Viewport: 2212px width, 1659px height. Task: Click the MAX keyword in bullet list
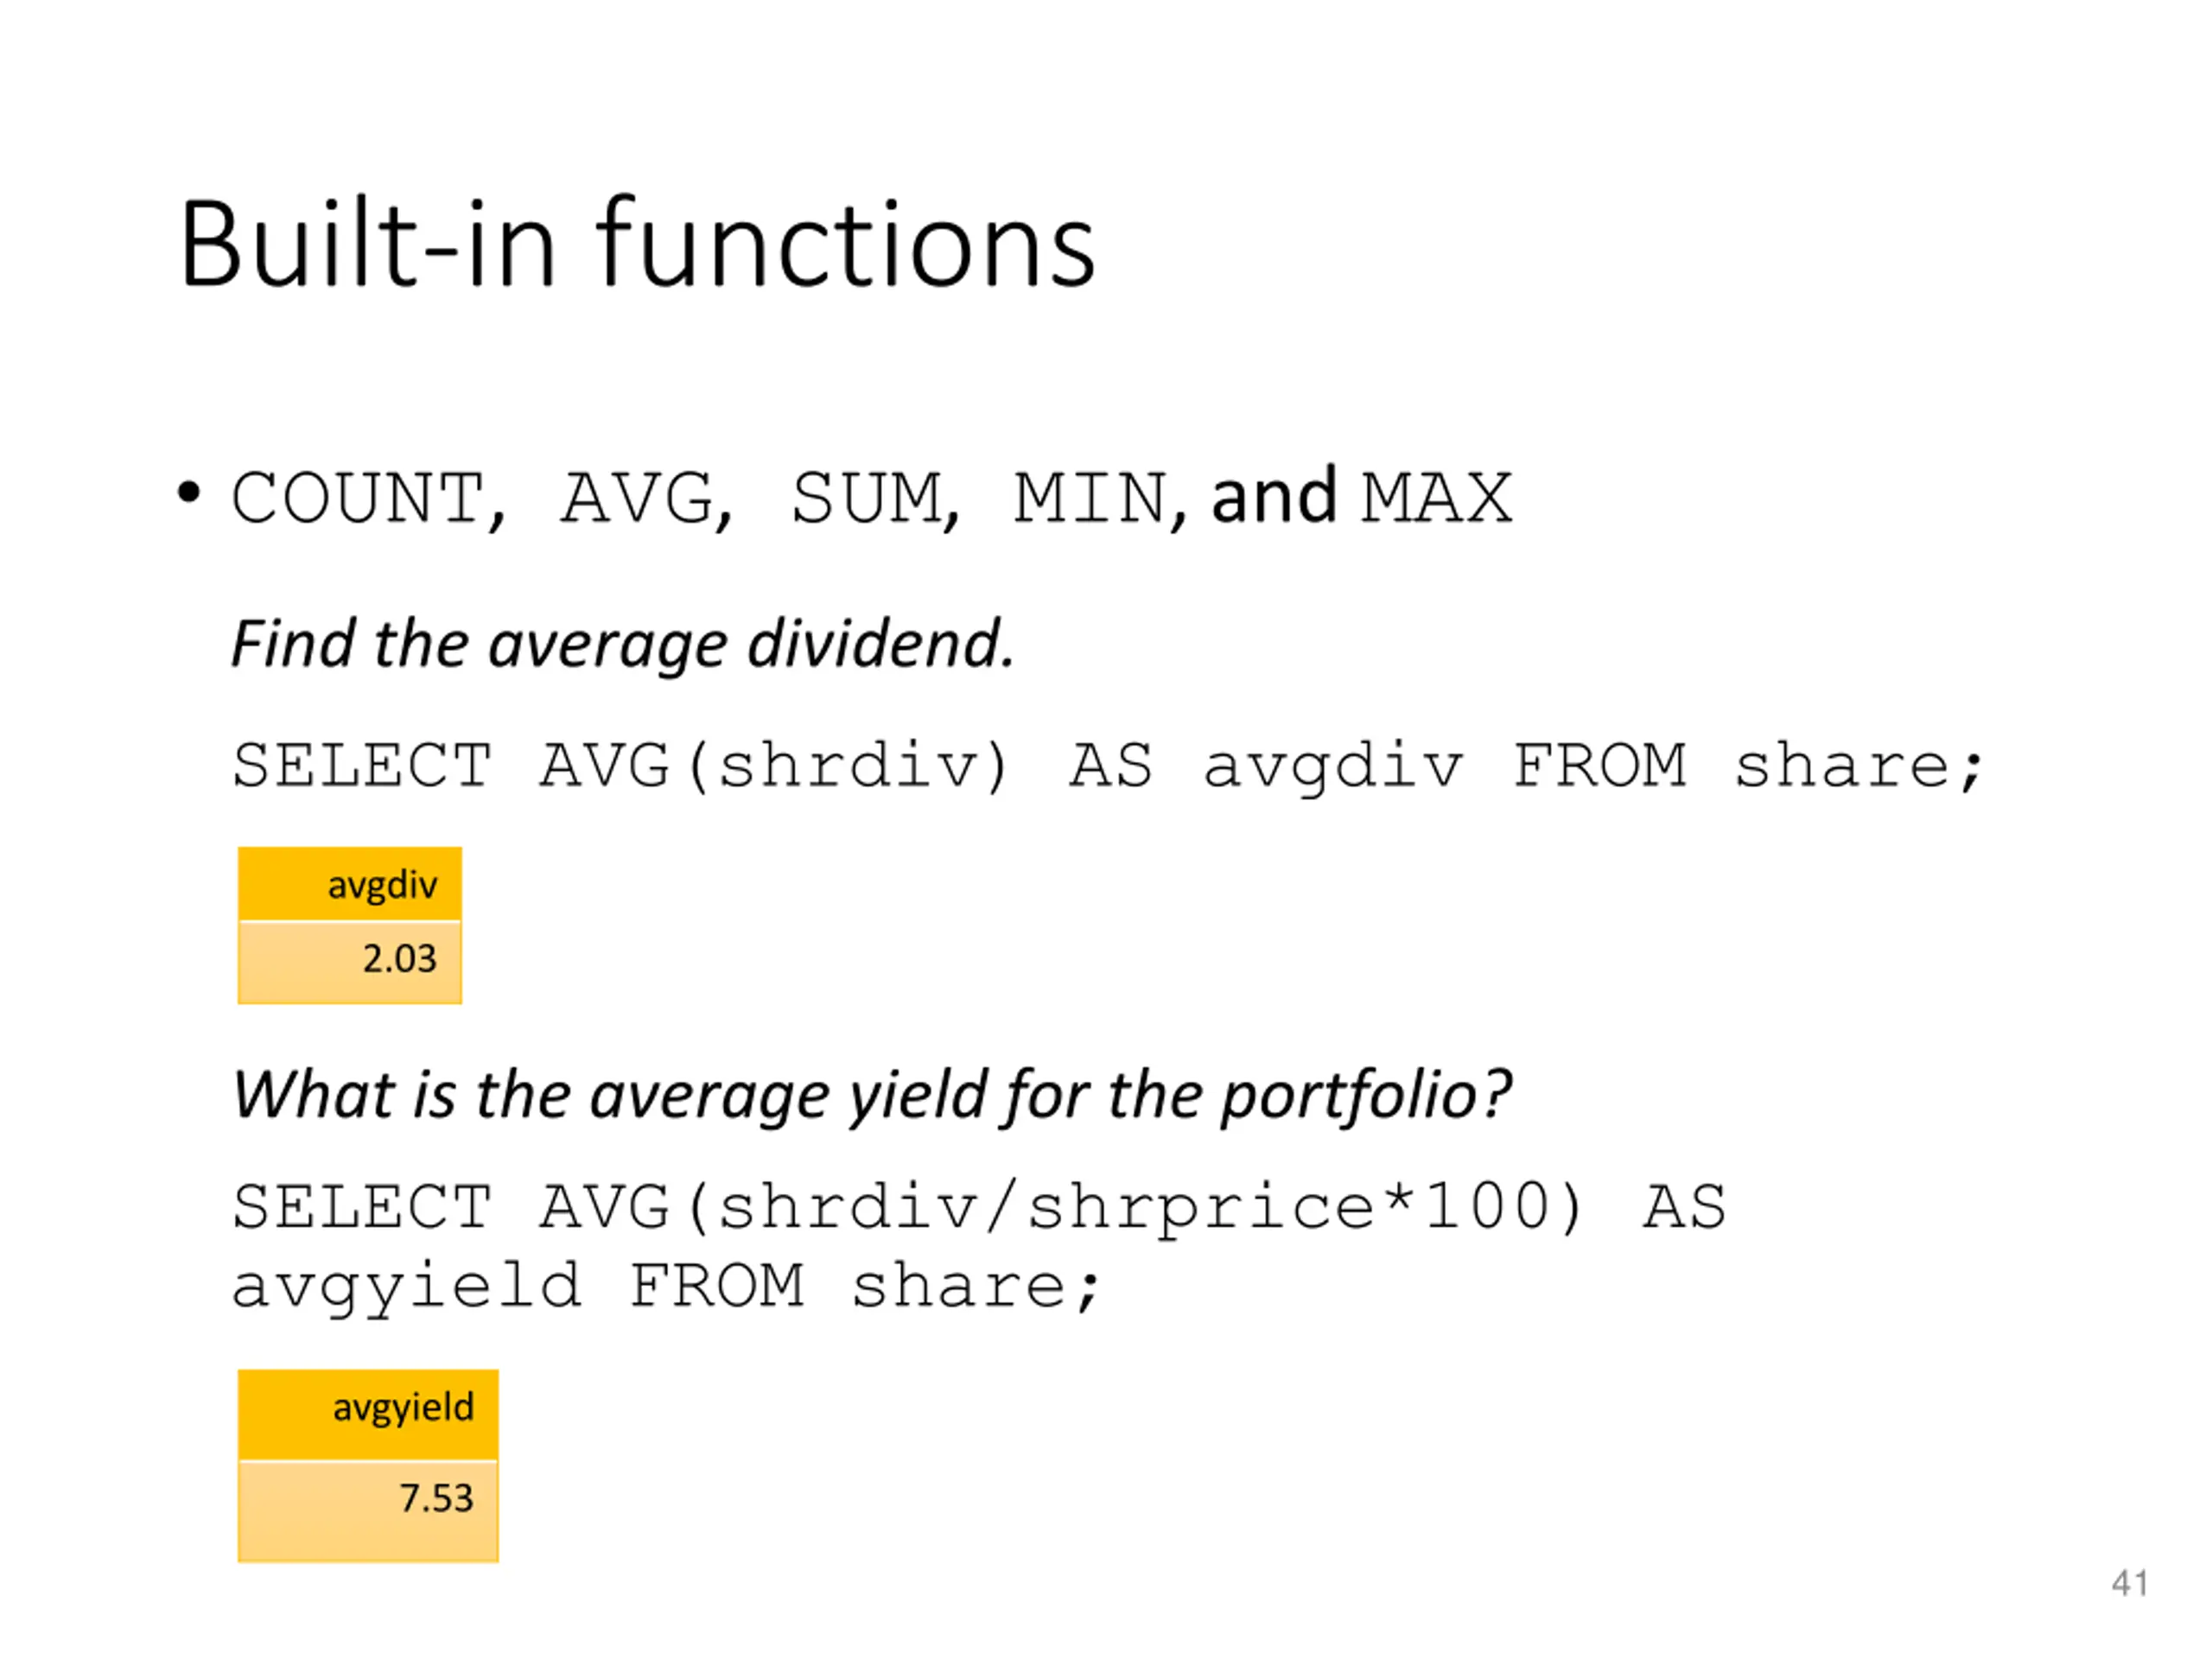[x=1436, y=498]
